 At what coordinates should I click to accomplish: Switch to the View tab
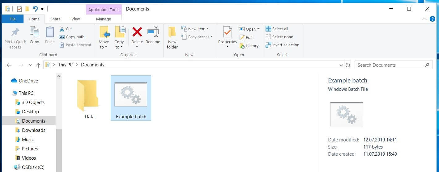point(75,19)
